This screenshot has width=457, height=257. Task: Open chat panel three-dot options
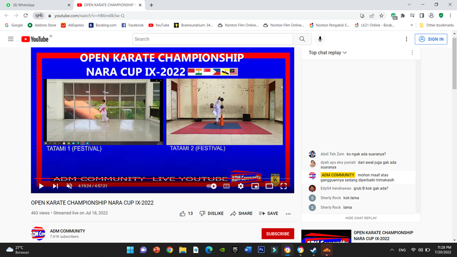412,52
